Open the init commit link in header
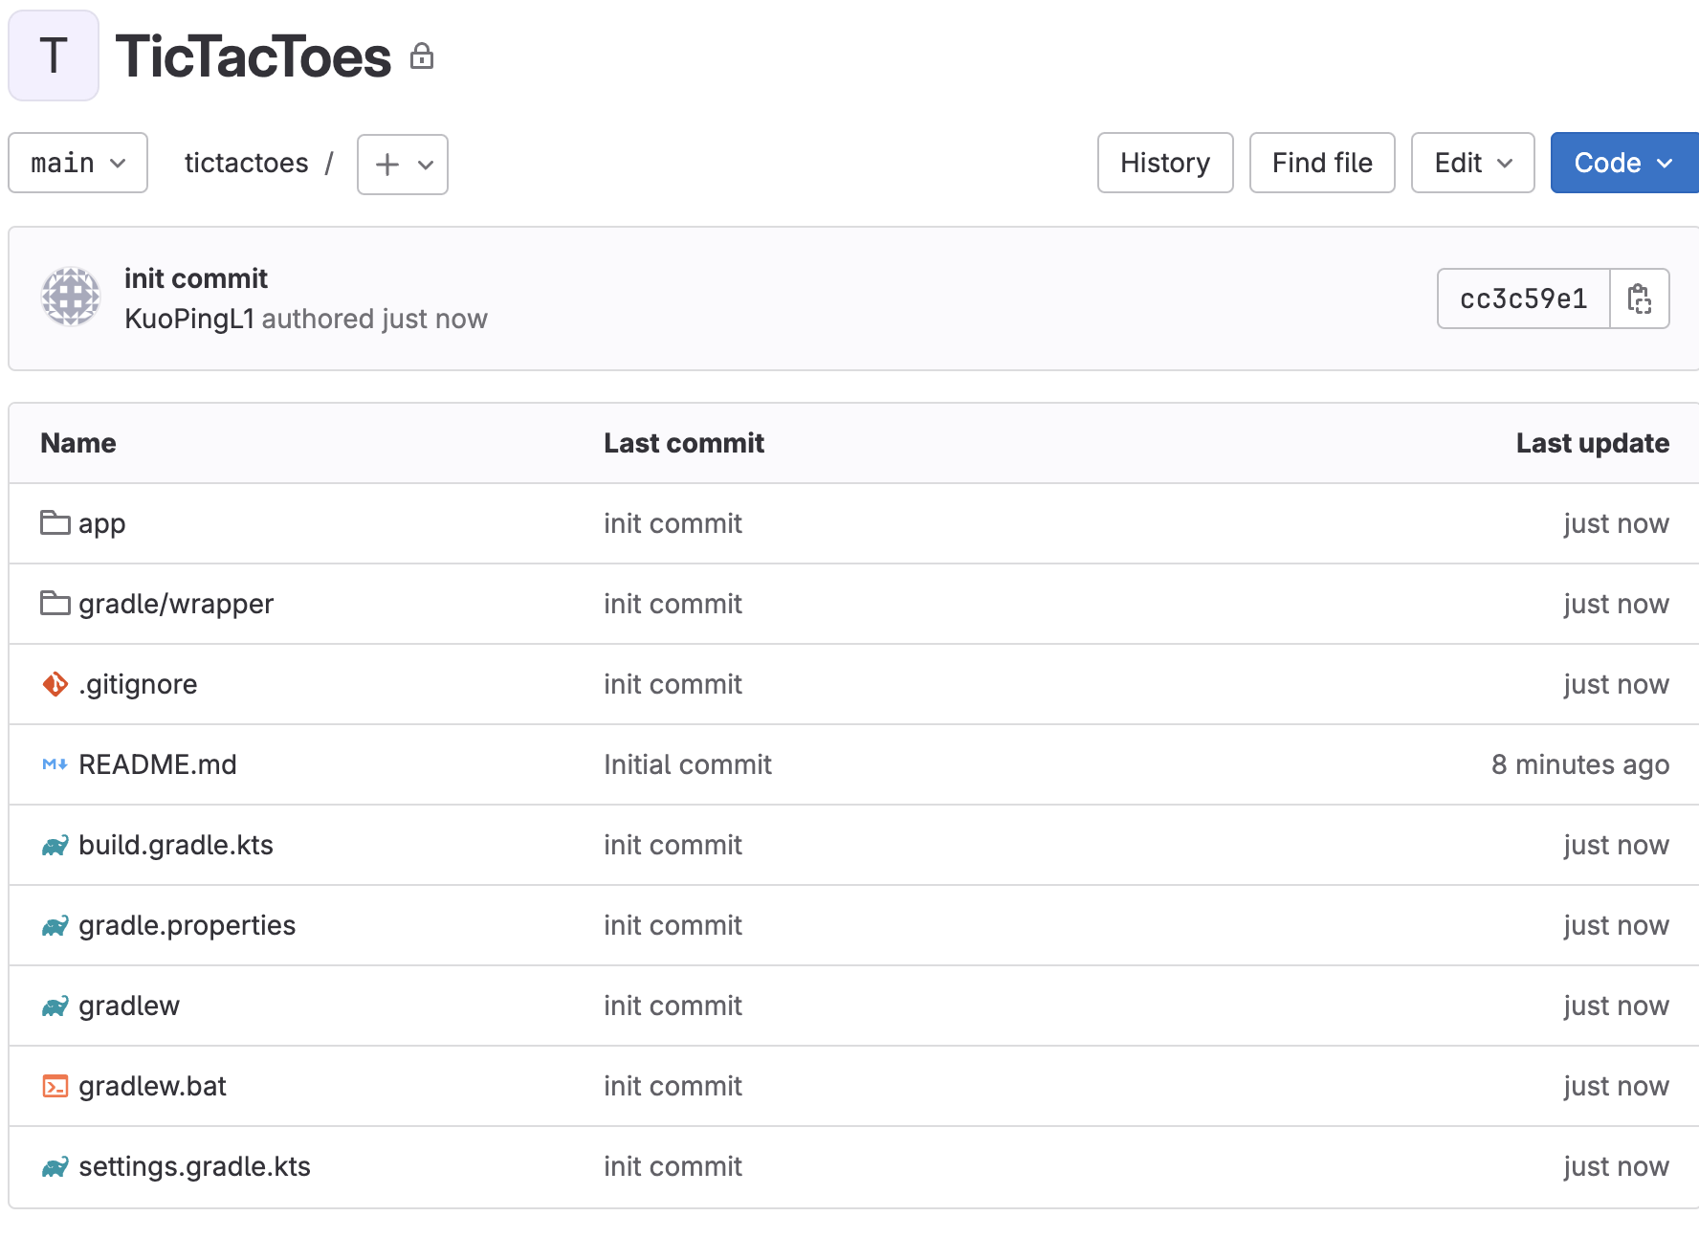Image resolution: width=1699 pixels, height=1238 pixels. point(196,278)
